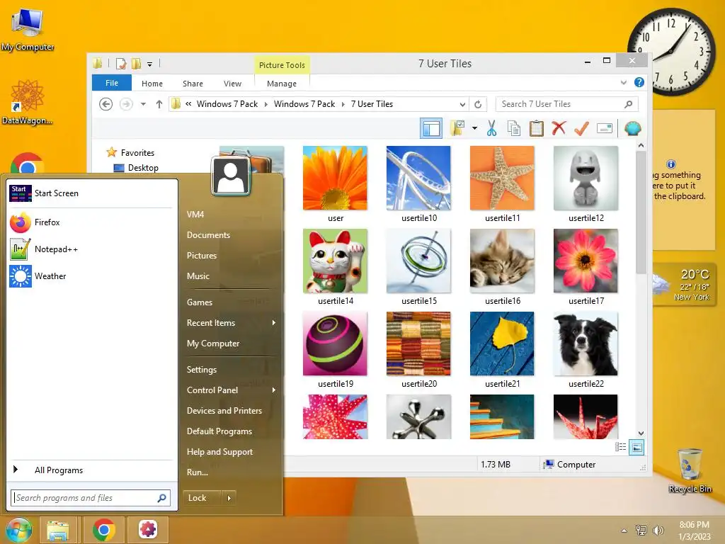Click the Search programs and files box

(x=90, y=498)
